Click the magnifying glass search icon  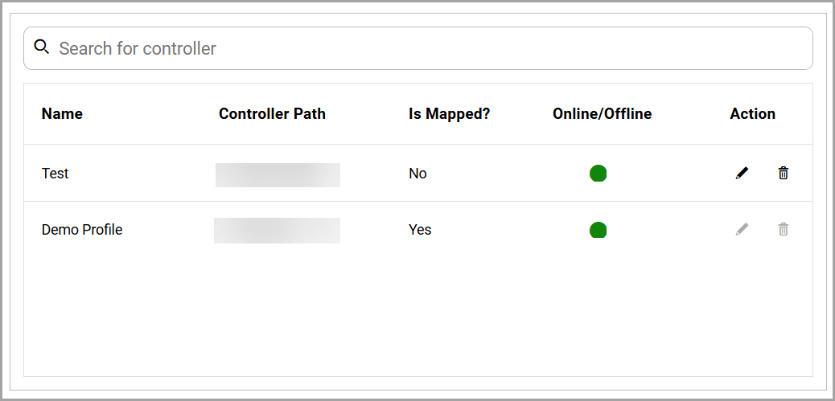pyautogui.click(x=42, y=47)
